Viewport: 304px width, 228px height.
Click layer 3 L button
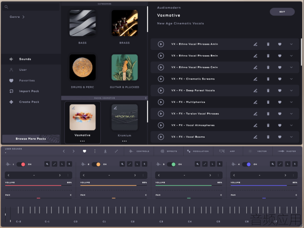click(212, 164)
